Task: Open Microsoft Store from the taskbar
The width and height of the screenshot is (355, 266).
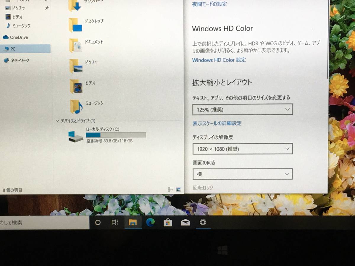Action: point(168,223)
